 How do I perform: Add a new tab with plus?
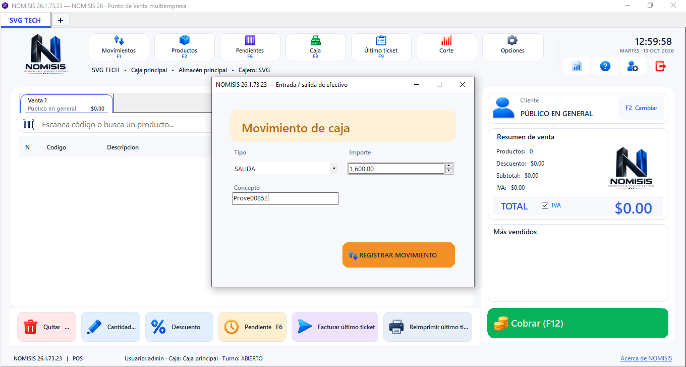coord(61,20)
